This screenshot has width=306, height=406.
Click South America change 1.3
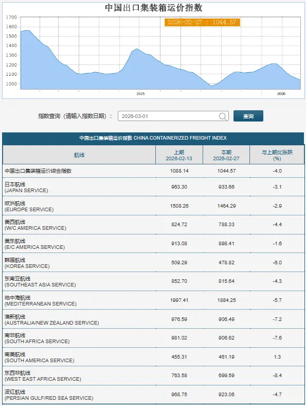click(x=277, y=357)
